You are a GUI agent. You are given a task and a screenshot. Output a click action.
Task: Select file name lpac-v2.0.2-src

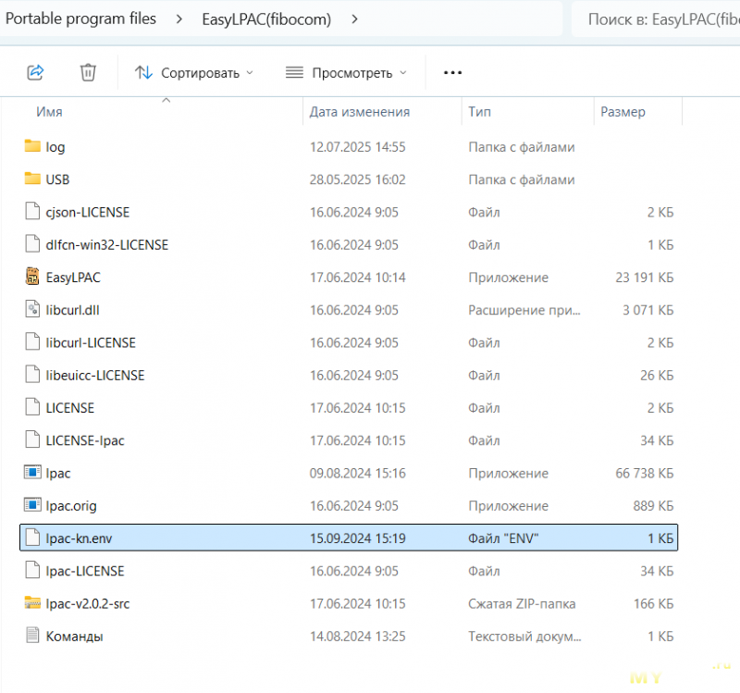tap(87, 603)
